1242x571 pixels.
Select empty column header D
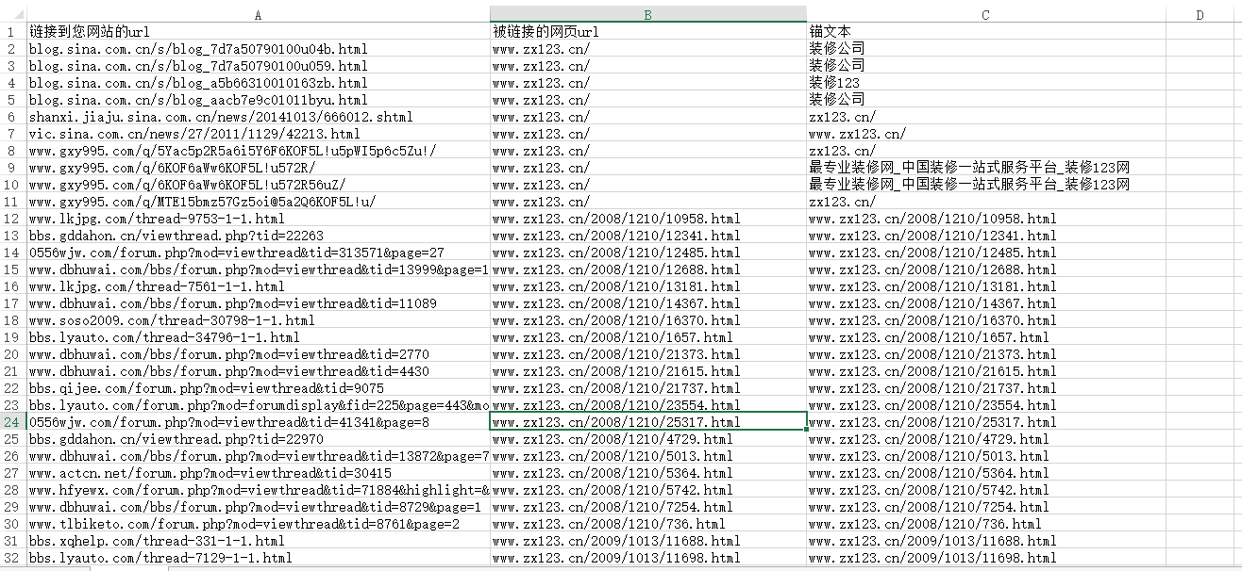[1199, 15]
